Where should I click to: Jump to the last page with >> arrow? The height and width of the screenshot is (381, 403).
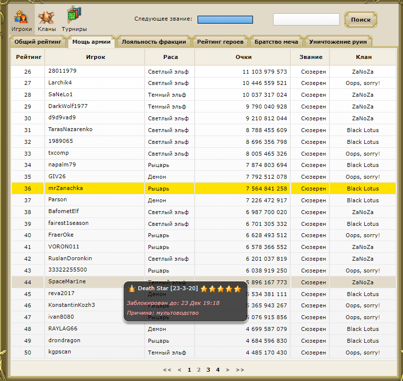[240, 370]
